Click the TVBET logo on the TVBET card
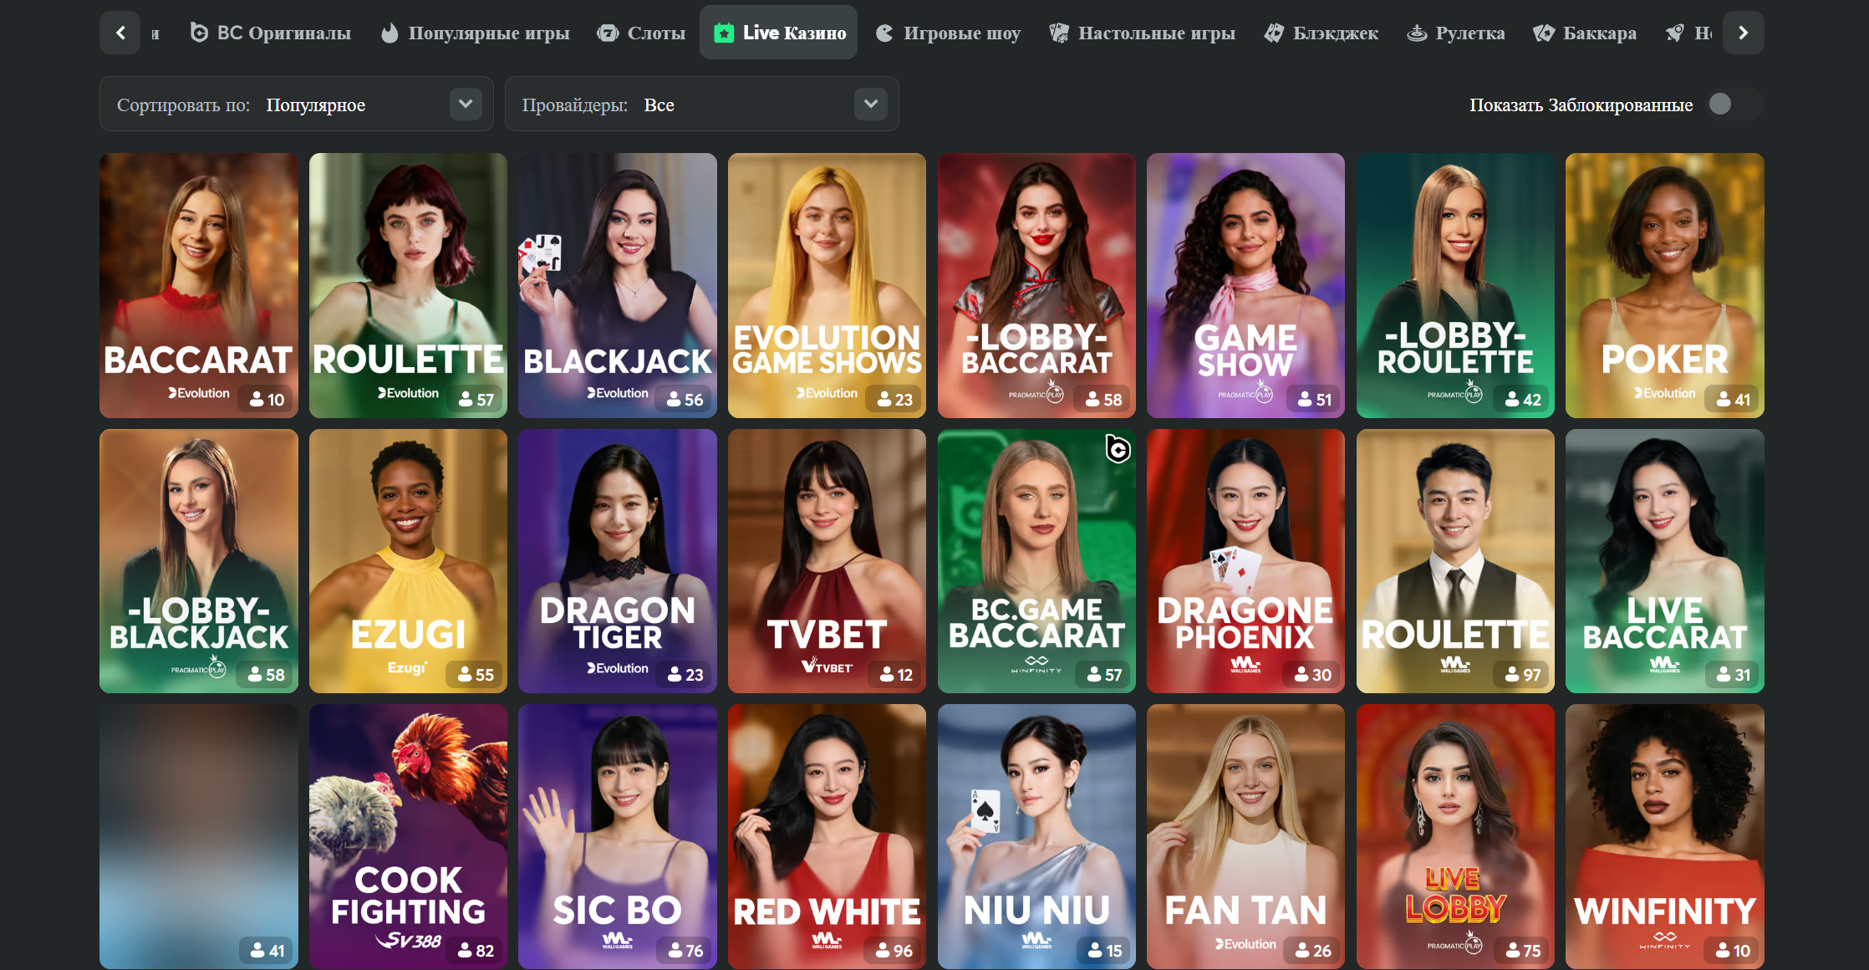 pyautogui.click(x=827, y=666)
